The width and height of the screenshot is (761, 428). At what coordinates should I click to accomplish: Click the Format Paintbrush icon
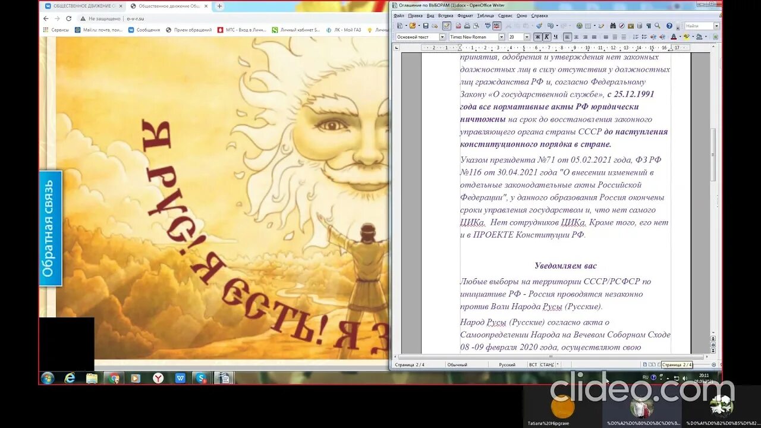(x=539, y=26)
